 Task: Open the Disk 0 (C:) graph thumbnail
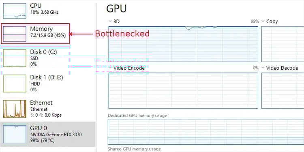tap(15, 58)
